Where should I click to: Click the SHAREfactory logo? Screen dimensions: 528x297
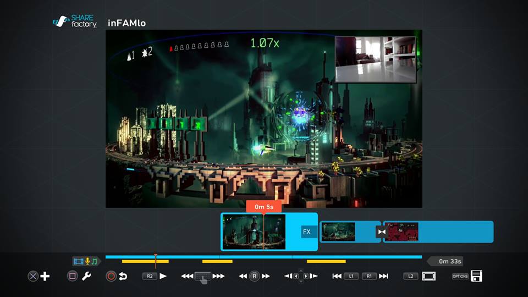75,21
